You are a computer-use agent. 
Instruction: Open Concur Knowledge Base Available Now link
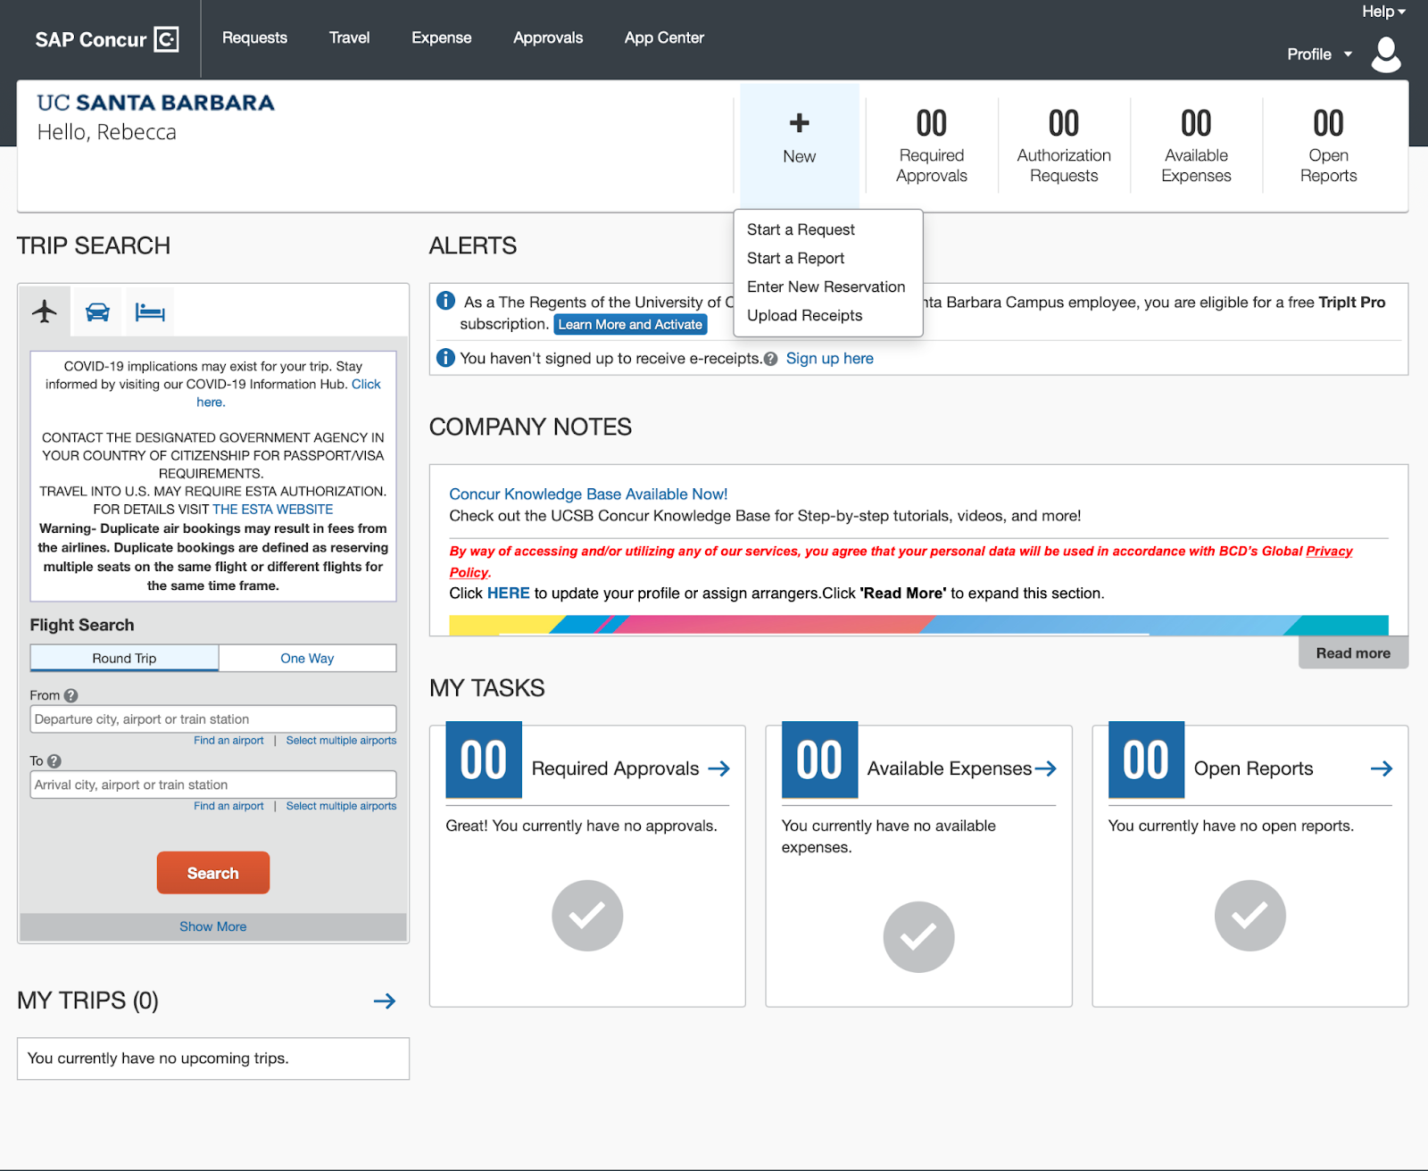coord(588,494)
